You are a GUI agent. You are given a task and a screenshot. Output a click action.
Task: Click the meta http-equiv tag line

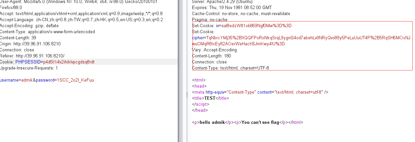(x=260, y=92)
